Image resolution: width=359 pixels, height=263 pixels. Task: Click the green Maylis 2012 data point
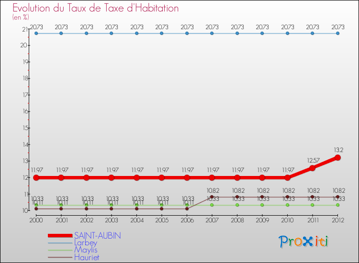[337, 205]
